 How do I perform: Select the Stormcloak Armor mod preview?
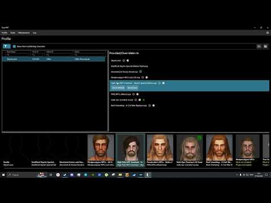pos(72,151)
